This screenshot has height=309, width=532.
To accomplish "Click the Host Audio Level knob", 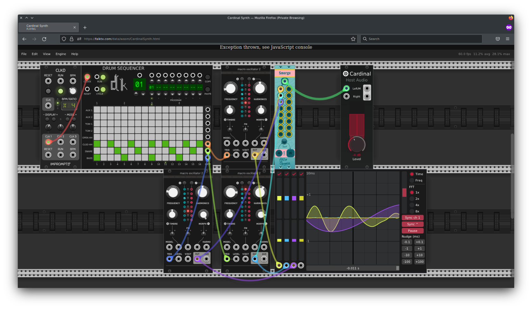I will 357,144.
